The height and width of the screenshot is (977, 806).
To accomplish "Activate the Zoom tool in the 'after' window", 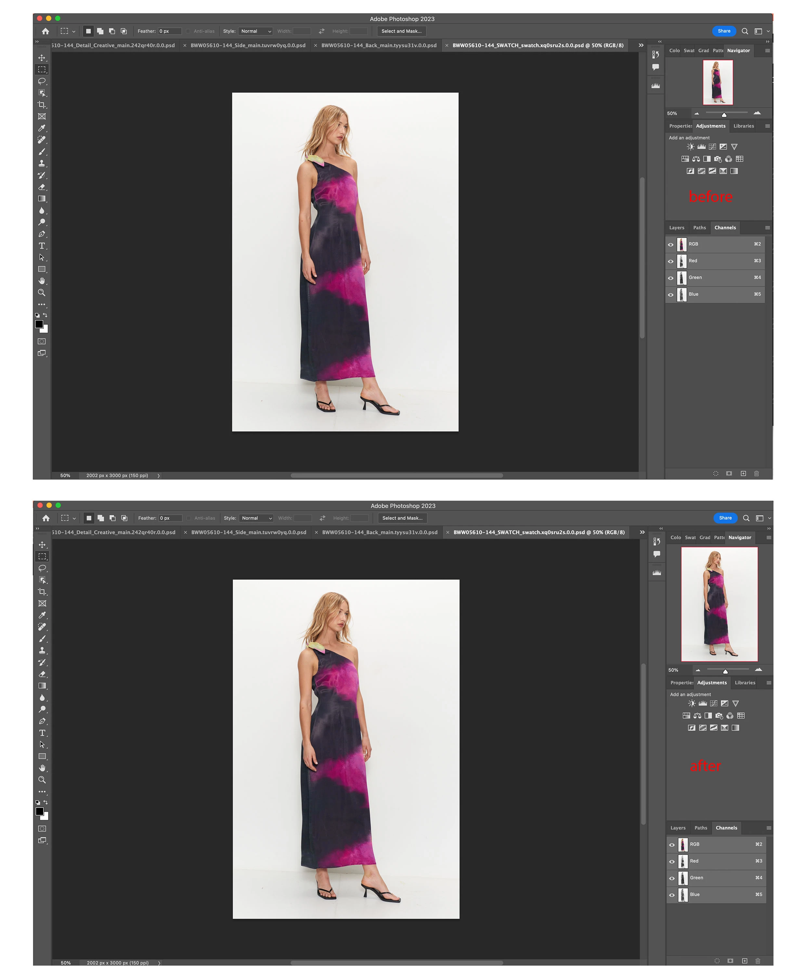I will [x=42, y=780].
